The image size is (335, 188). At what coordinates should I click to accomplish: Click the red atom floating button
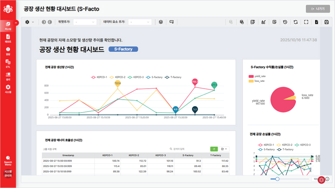click(321, 180)
